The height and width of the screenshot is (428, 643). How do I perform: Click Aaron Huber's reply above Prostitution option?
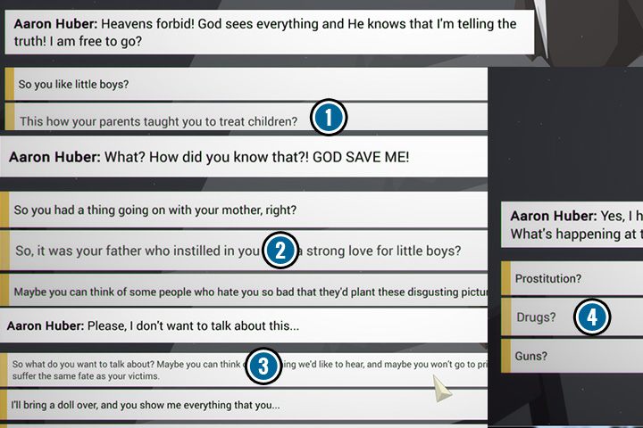point(572,225)
